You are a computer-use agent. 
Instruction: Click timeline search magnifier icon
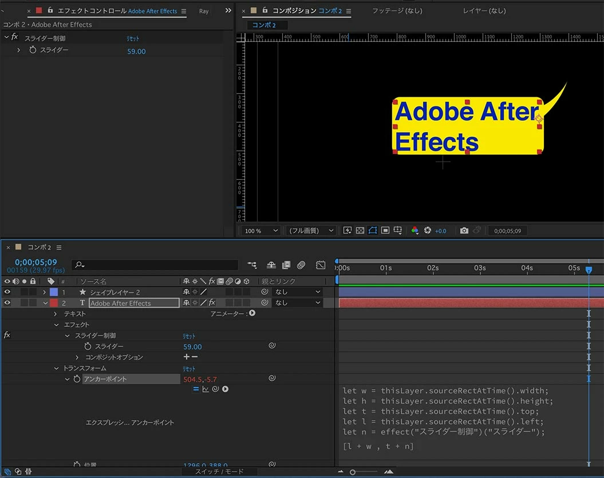point(80,264)
